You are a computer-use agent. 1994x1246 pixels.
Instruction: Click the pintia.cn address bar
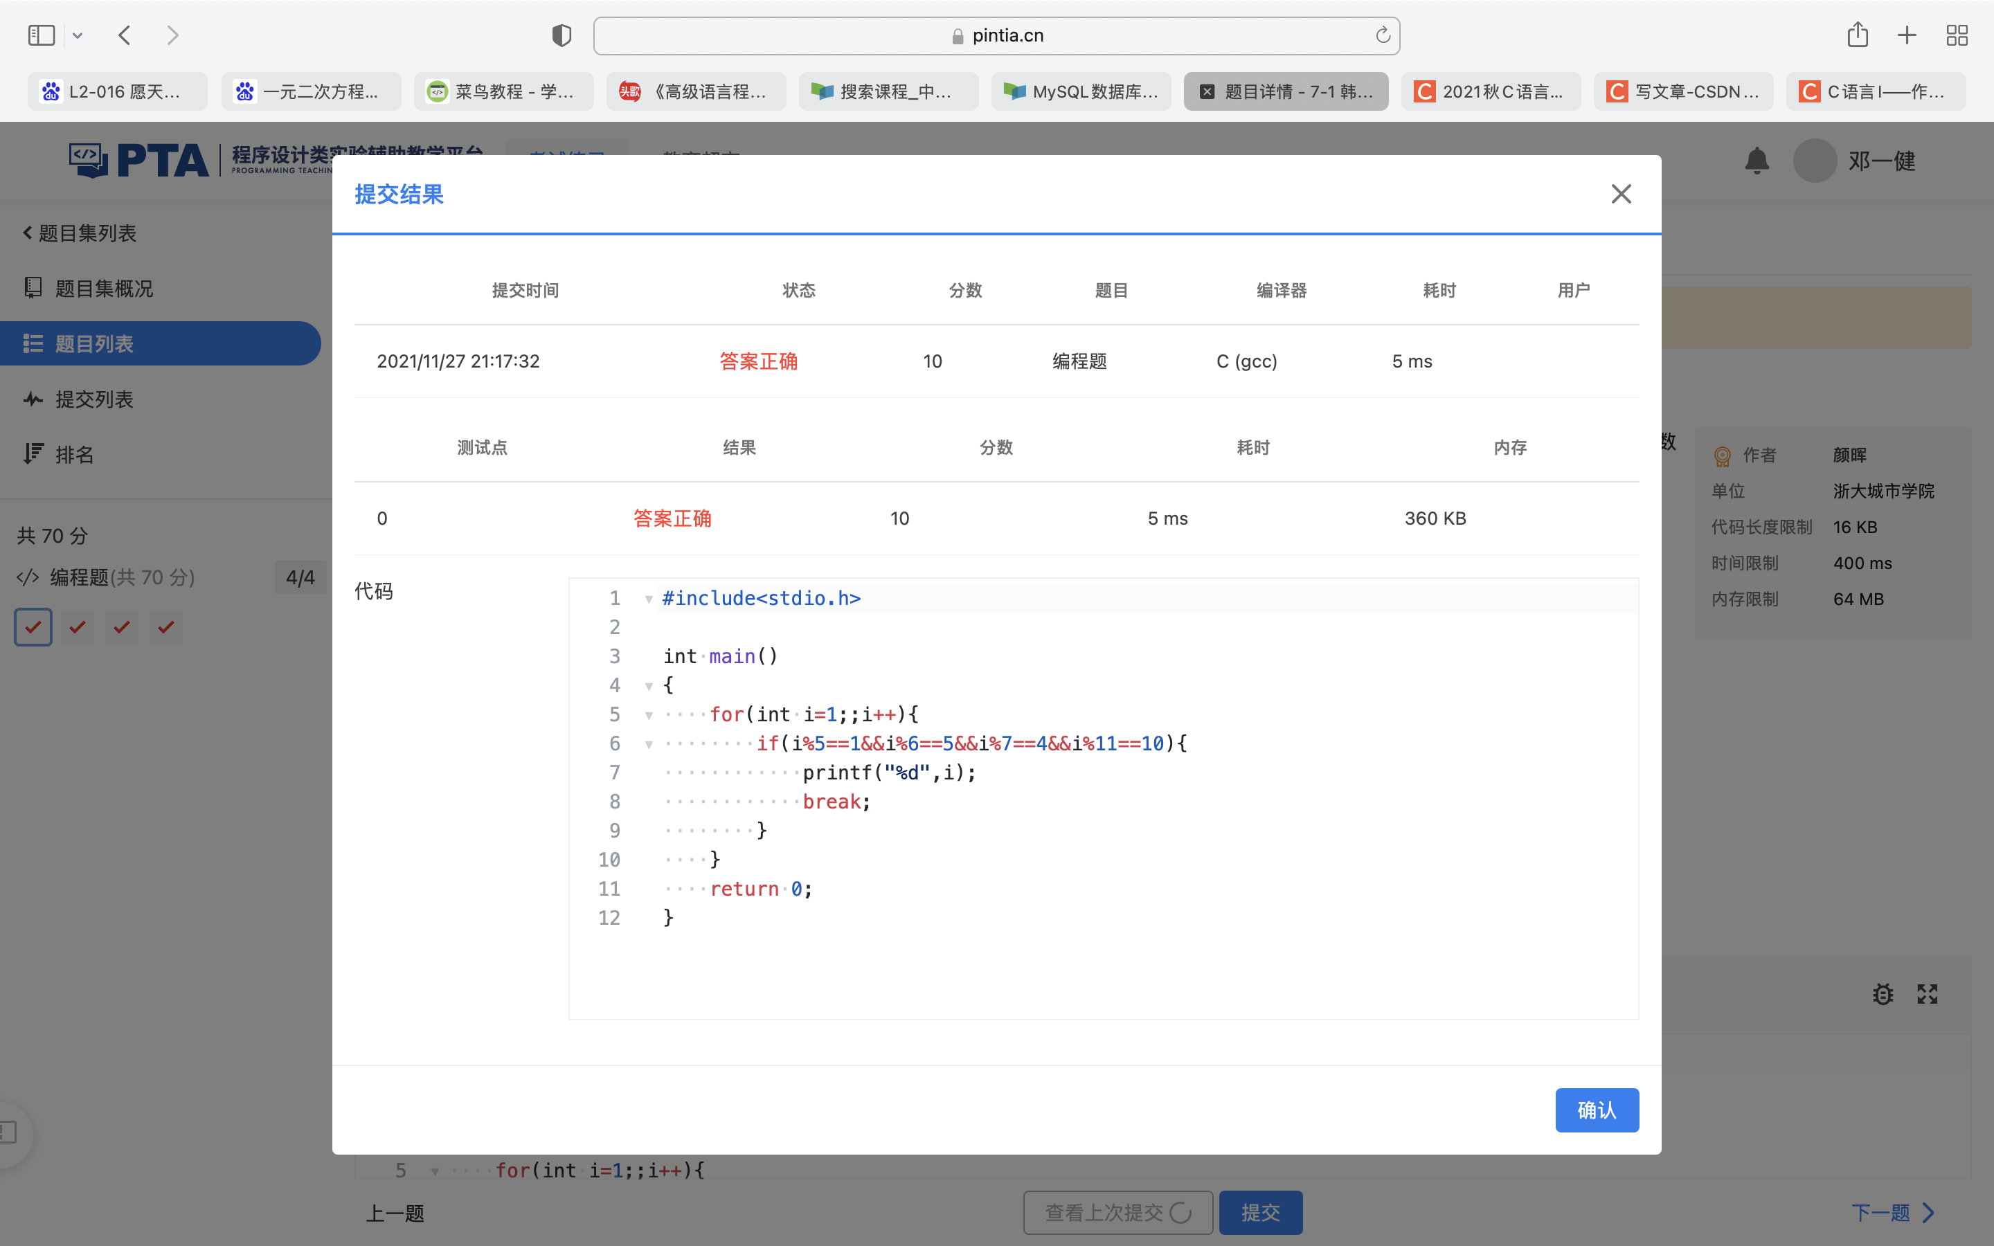click(x=996, y=35)
